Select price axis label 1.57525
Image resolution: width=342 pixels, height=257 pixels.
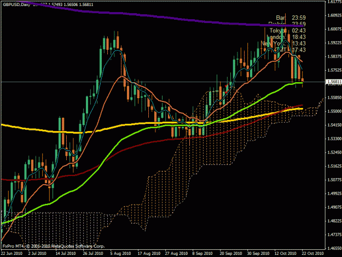334,70
